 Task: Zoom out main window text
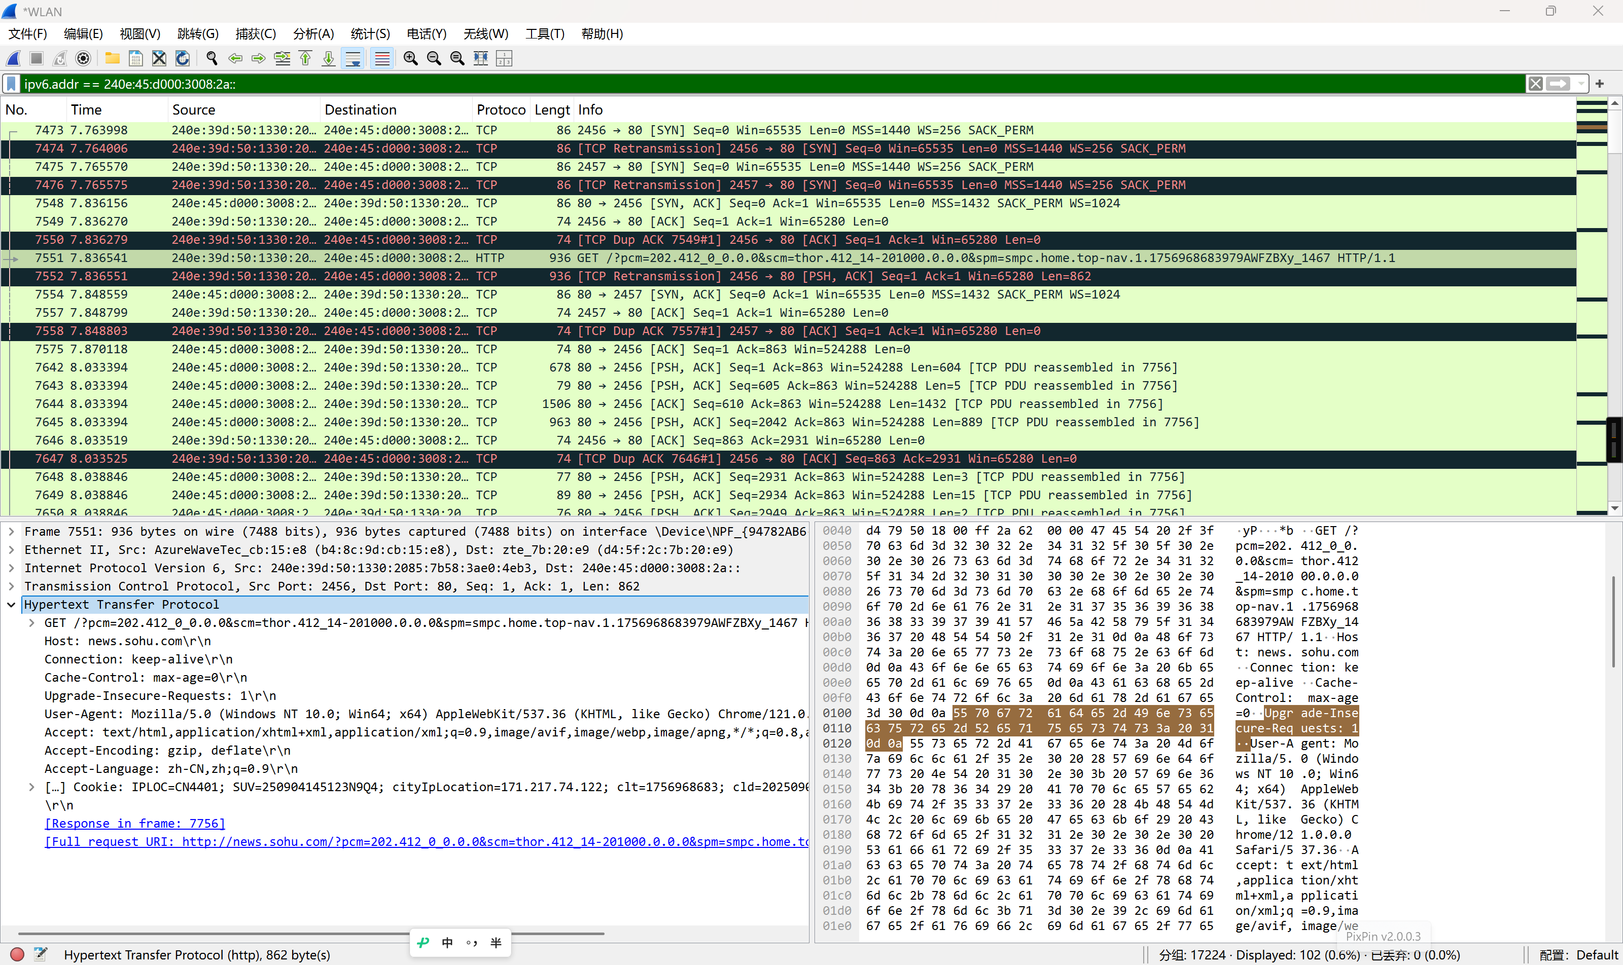[x=434, y=58]
